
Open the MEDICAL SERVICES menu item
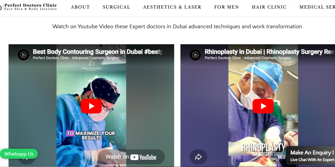pos(317,7)
